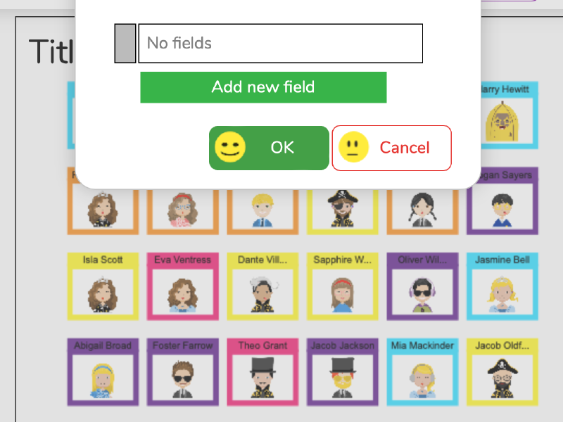563x422 pixels.
Task: Select Eva Ventress avatar card
Action: [183, 286]
